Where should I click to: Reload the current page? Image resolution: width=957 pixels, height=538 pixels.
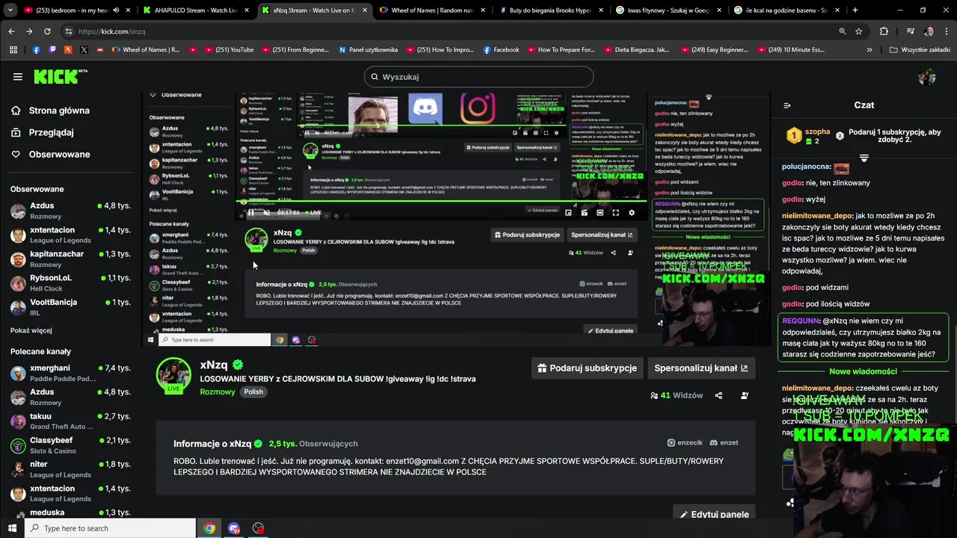(x=47, y=31)
